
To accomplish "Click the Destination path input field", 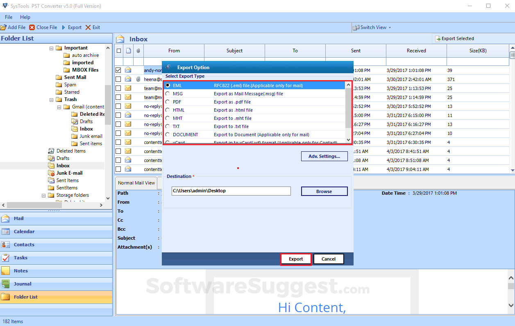I will coord(231,191).
